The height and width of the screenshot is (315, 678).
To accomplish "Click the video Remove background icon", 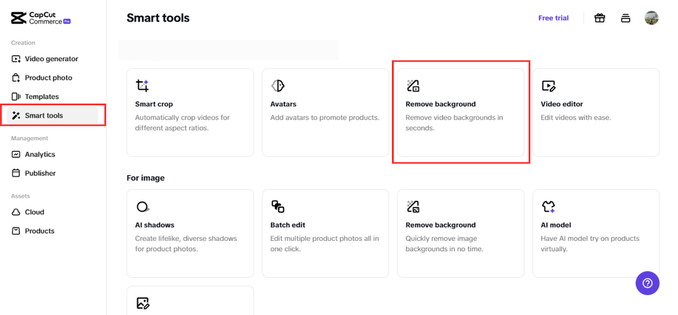I will 413,86.
